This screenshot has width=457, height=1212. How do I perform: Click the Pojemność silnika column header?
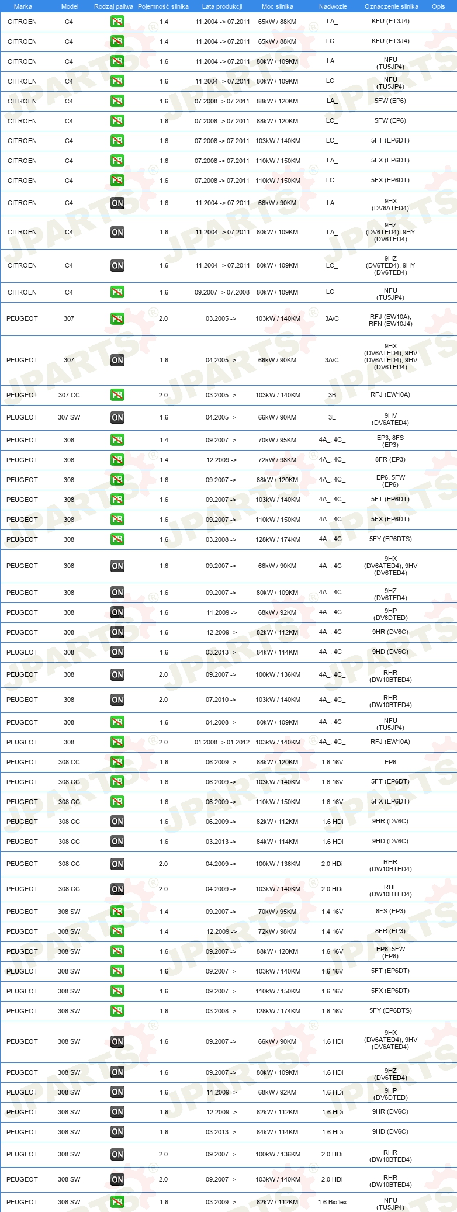tap(163, 6)
